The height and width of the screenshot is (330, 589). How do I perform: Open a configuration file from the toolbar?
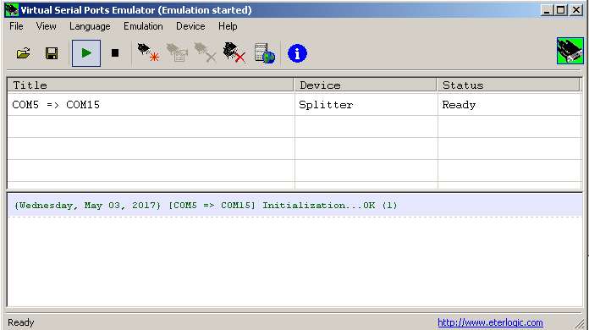click(24, 53)
